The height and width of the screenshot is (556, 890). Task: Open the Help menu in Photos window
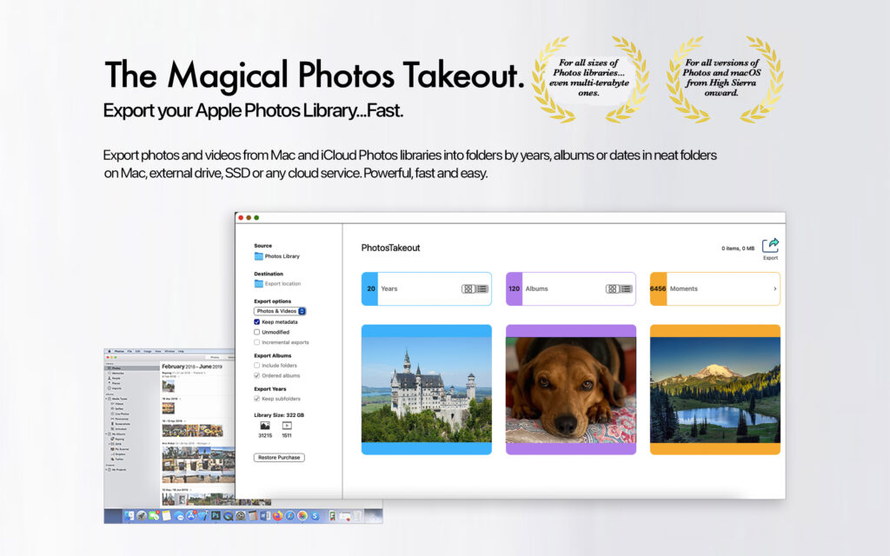[181, 351]
